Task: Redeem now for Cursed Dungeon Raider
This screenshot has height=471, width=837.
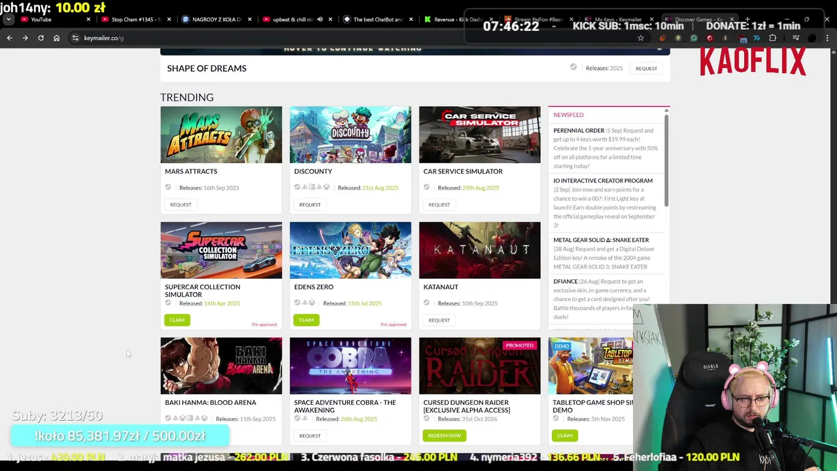Action: tap(445, 436)
